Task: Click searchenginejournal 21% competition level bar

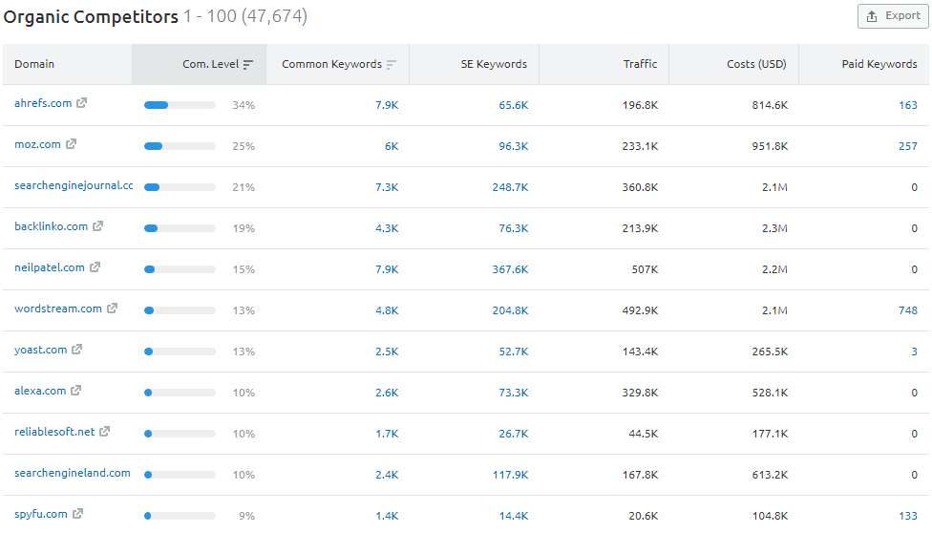Action: [x=180, y=187]
